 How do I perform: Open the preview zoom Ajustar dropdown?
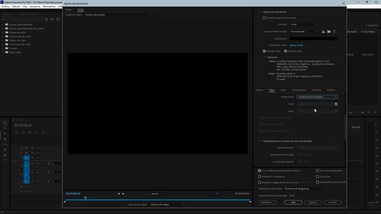click(157, 194)
